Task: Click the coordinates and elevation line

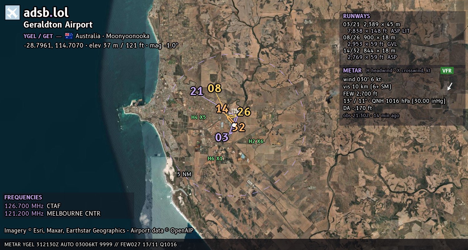Action: pyautogui.click(x=101, y=45)
